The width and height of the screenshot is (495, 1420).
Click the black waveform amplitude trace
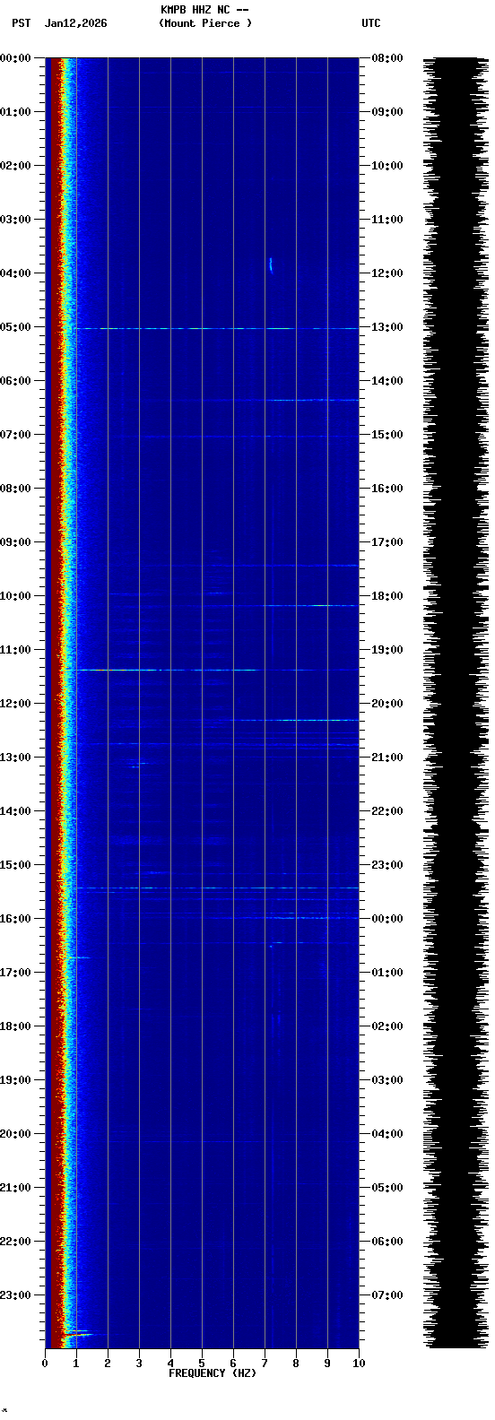click(x=456, y=703)
